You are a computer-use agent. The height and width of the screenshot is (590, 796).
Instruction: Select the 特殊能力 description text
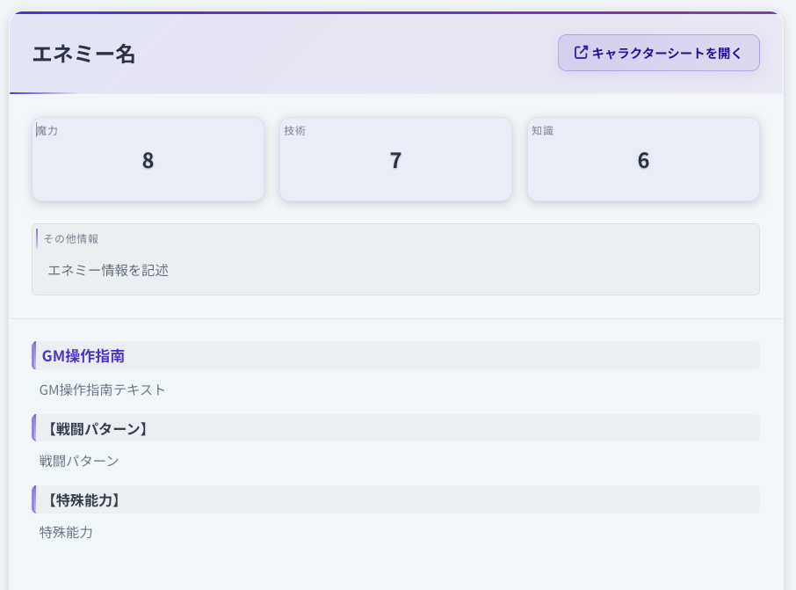coord(66,532)
